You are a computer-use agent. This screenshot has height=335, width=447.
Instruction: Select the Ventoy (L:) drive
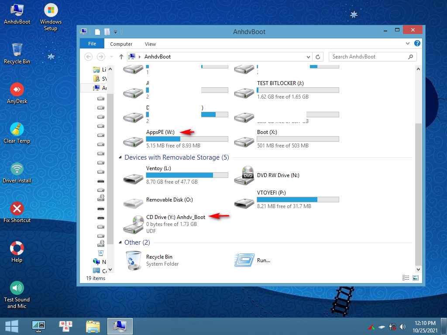pos(175,175)
